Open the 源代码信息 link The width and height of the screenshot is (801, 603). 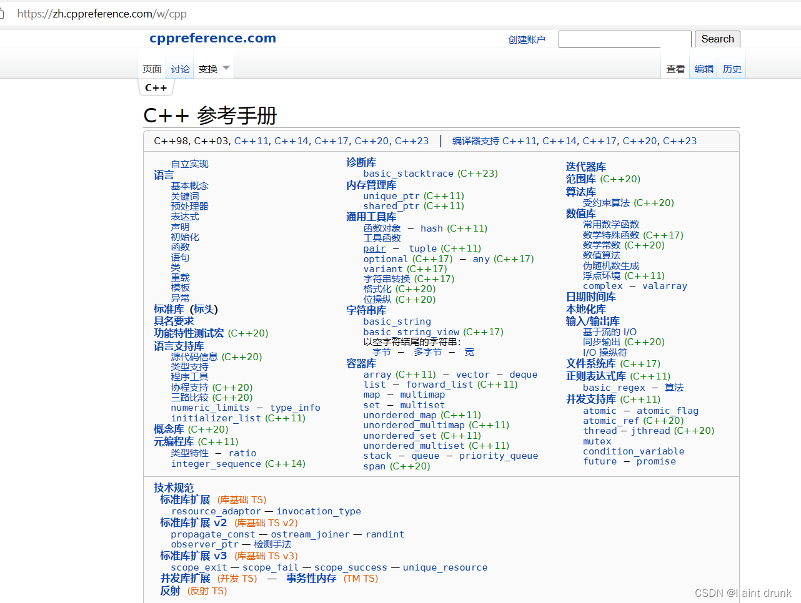click(194, 356)
